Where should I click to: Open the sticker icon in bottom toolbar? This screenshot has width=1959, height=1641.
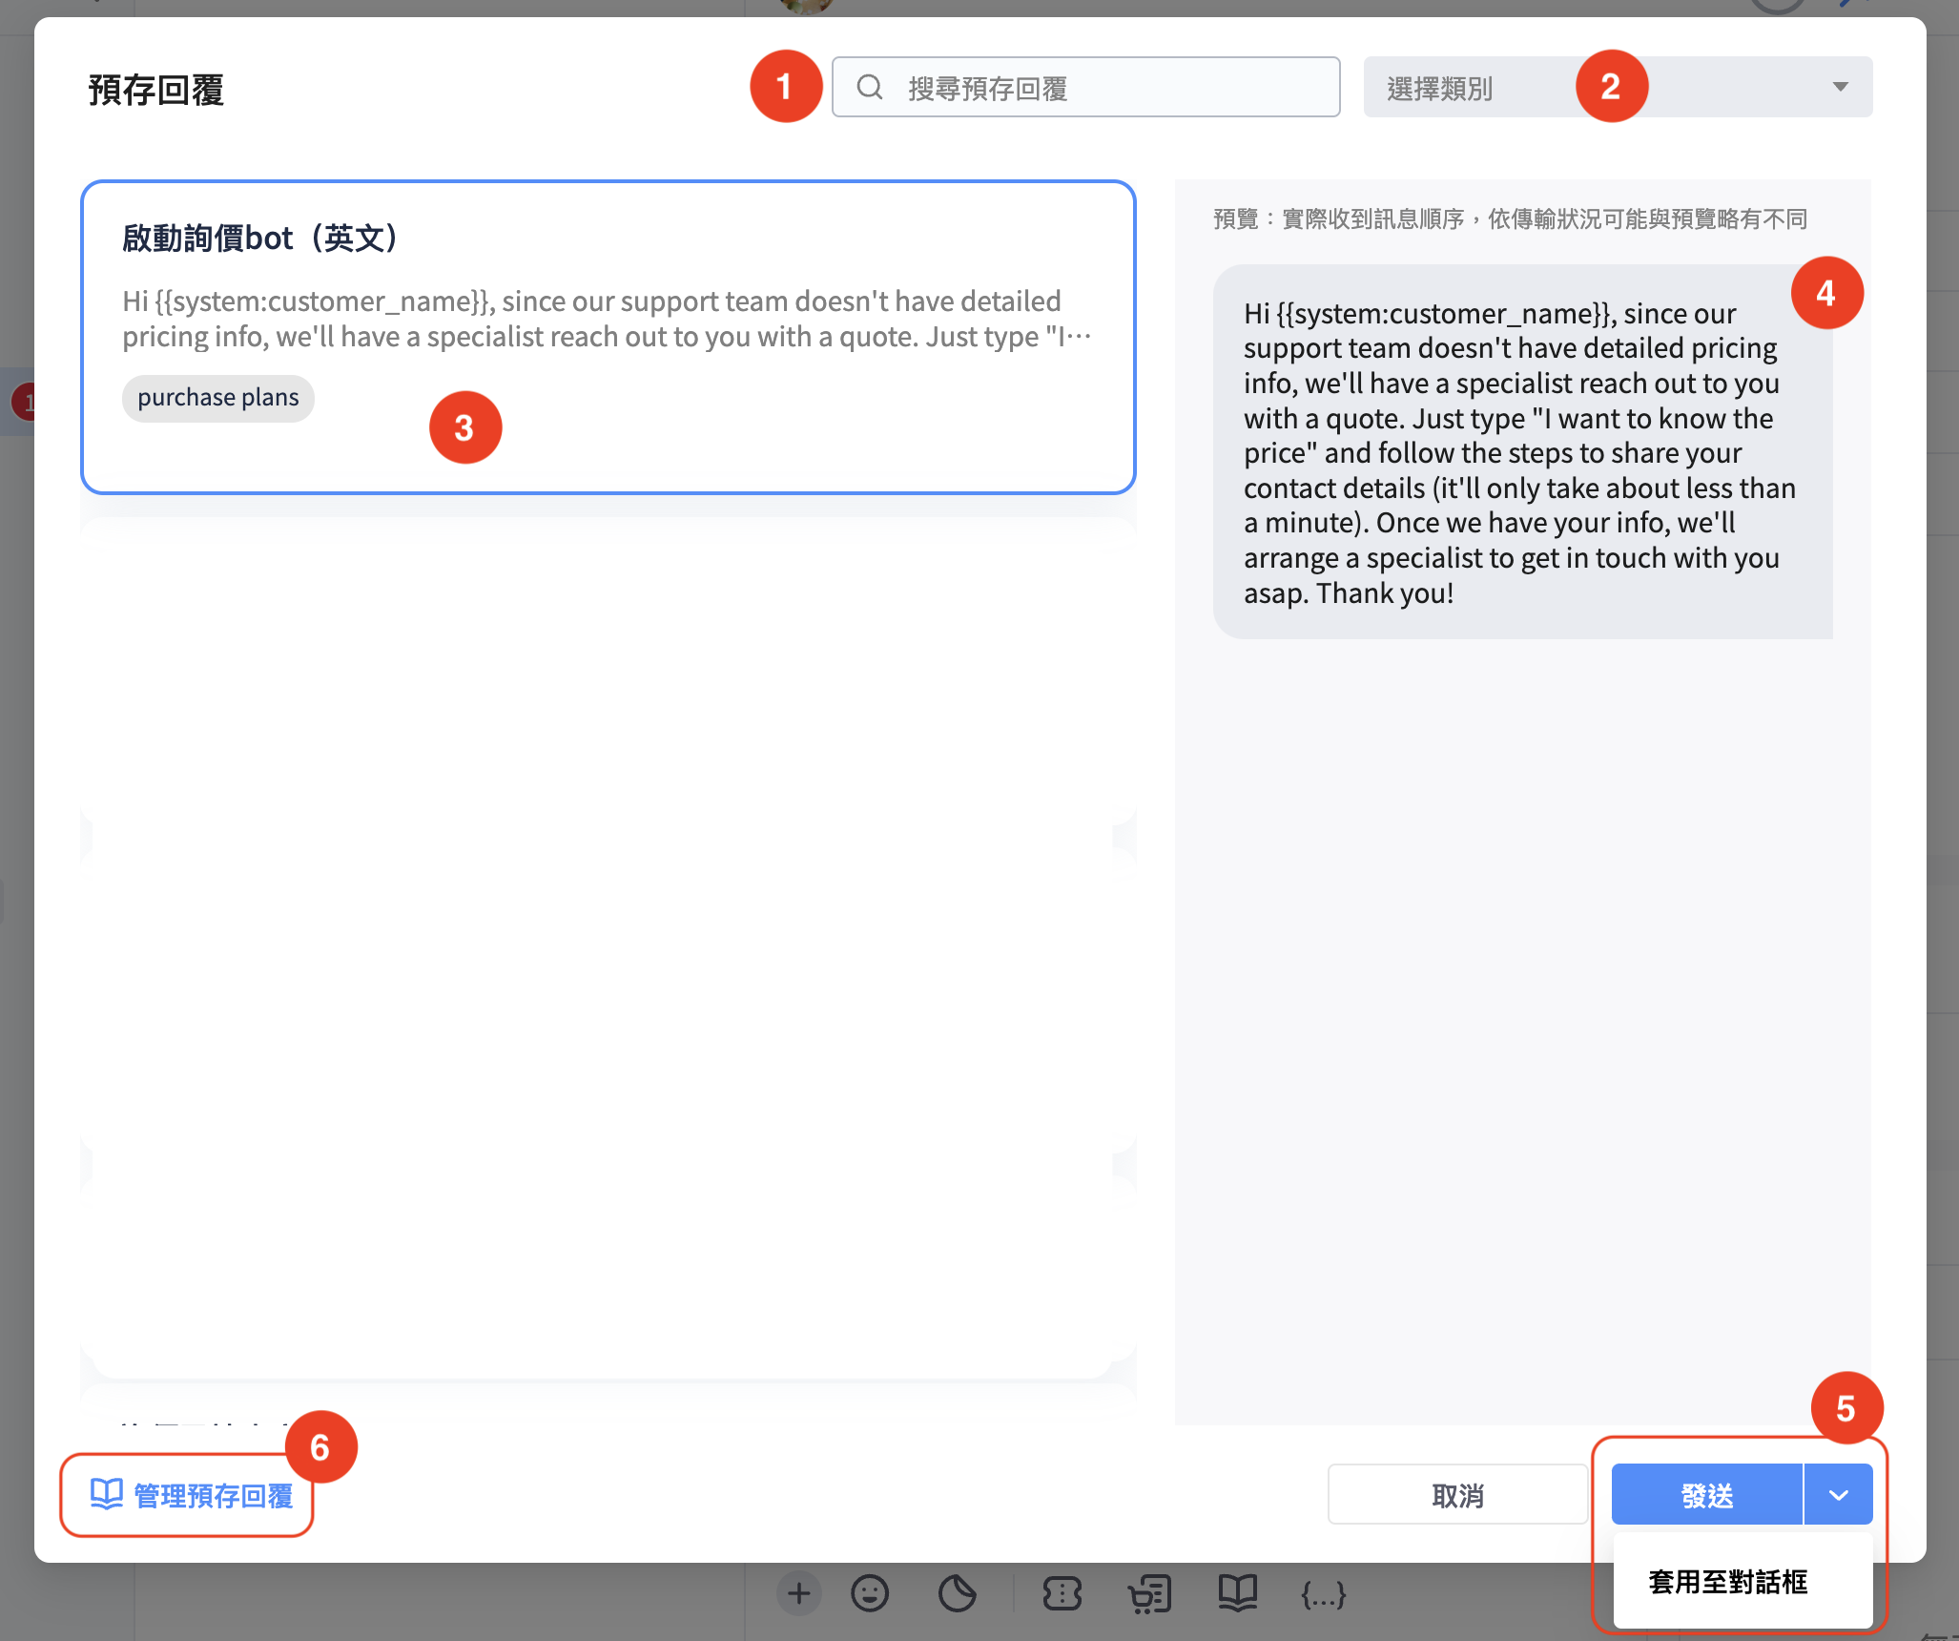point(957,1593)
